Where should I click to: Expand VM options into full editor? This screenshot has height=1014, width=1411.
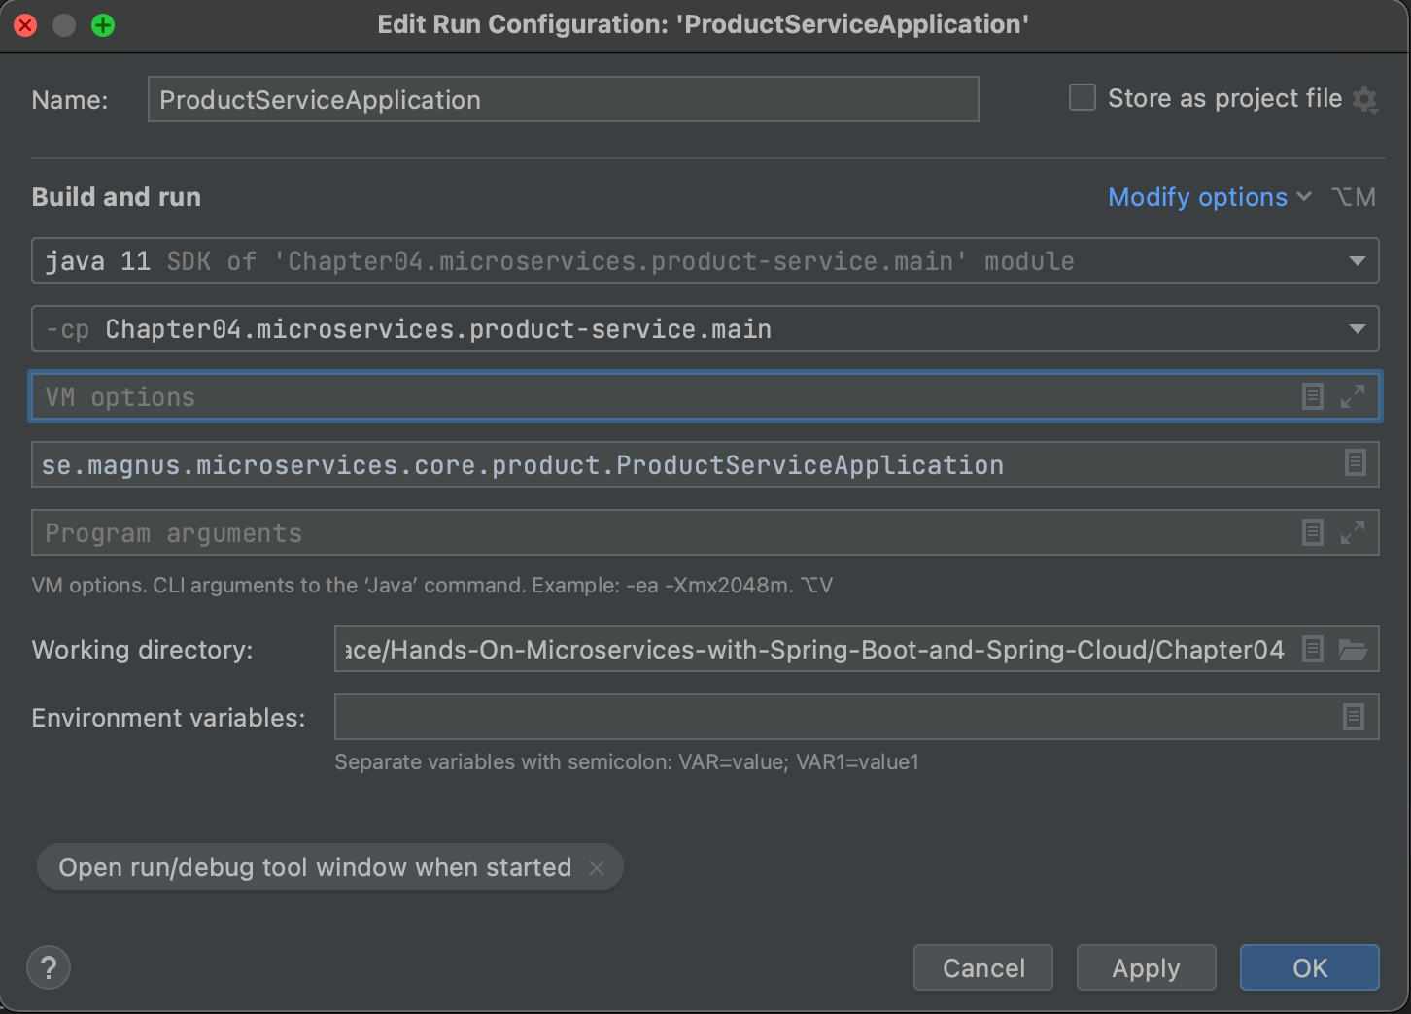(x=1354, y=396)
